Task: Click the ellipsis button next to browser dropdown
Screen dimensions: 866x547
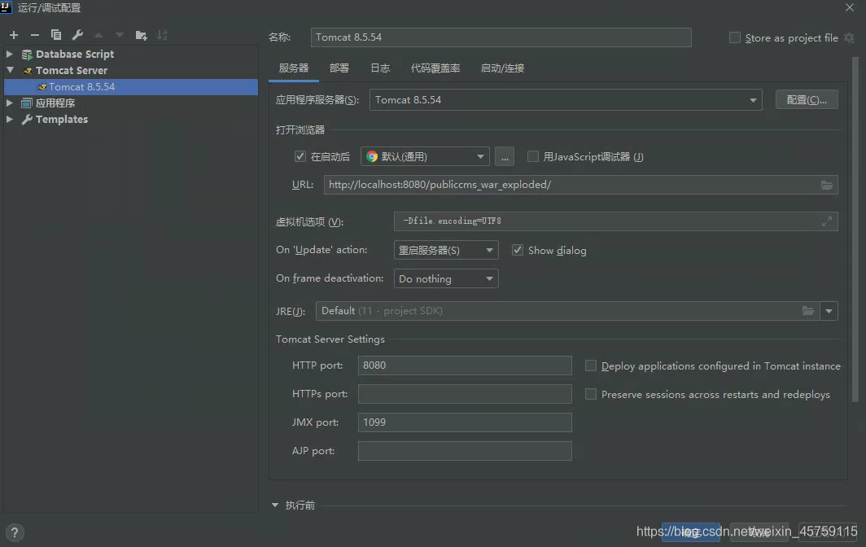Action: click(505, 156)
